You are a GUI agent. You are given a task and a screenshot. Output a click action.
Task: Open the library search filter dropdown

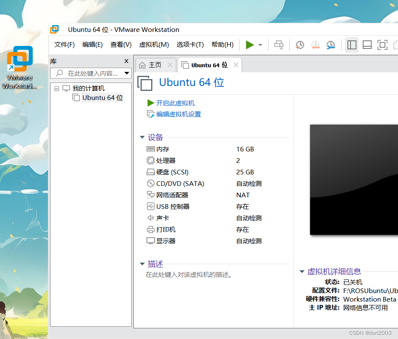point(127,73)
